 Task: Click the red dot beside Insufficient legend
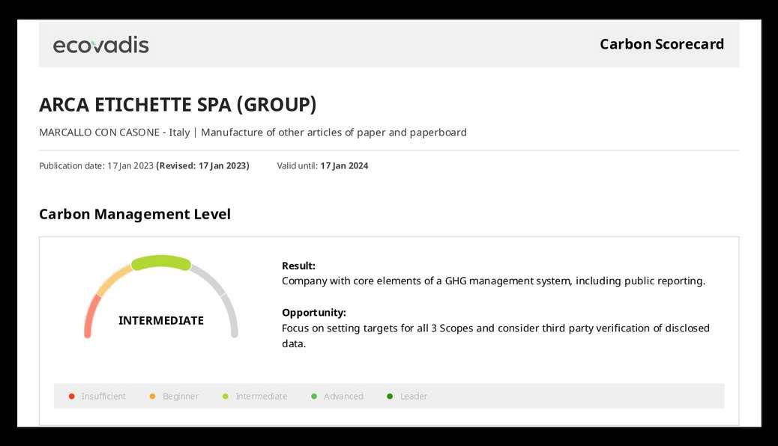71,397
